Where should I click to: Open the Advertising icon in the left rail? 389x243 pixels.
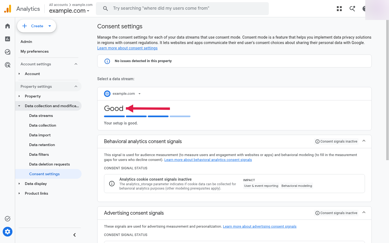tap(8, 65)
